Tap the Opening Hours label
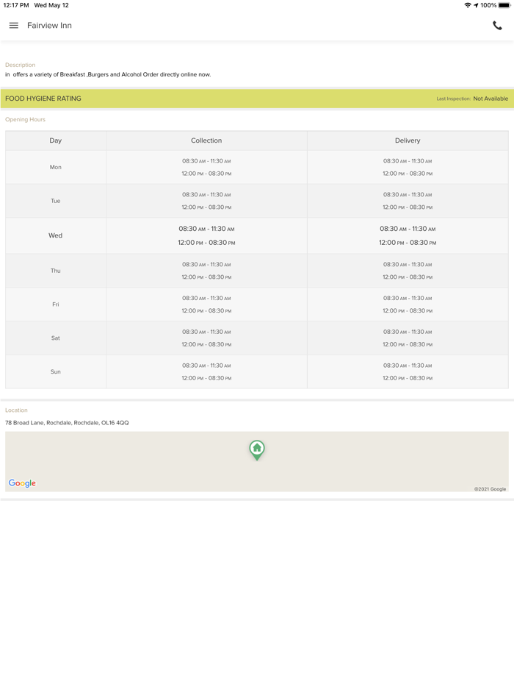 (x=26, y=119)
